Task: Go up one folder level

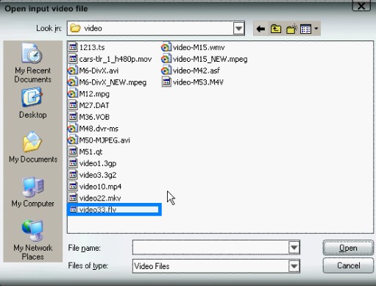Action: pos(276,29)
